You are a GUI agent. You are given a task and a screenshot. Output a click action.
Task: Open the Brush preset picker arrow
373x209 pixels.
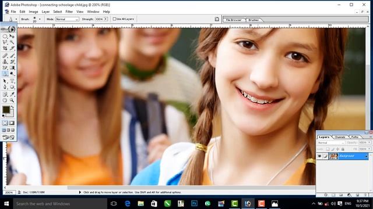[x=40, y=19]
